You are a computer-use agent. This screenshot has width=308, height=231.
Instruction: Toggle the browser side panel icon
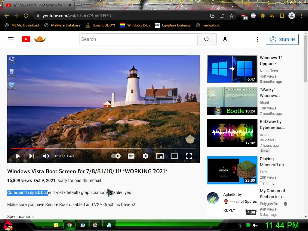coord(282,16)
